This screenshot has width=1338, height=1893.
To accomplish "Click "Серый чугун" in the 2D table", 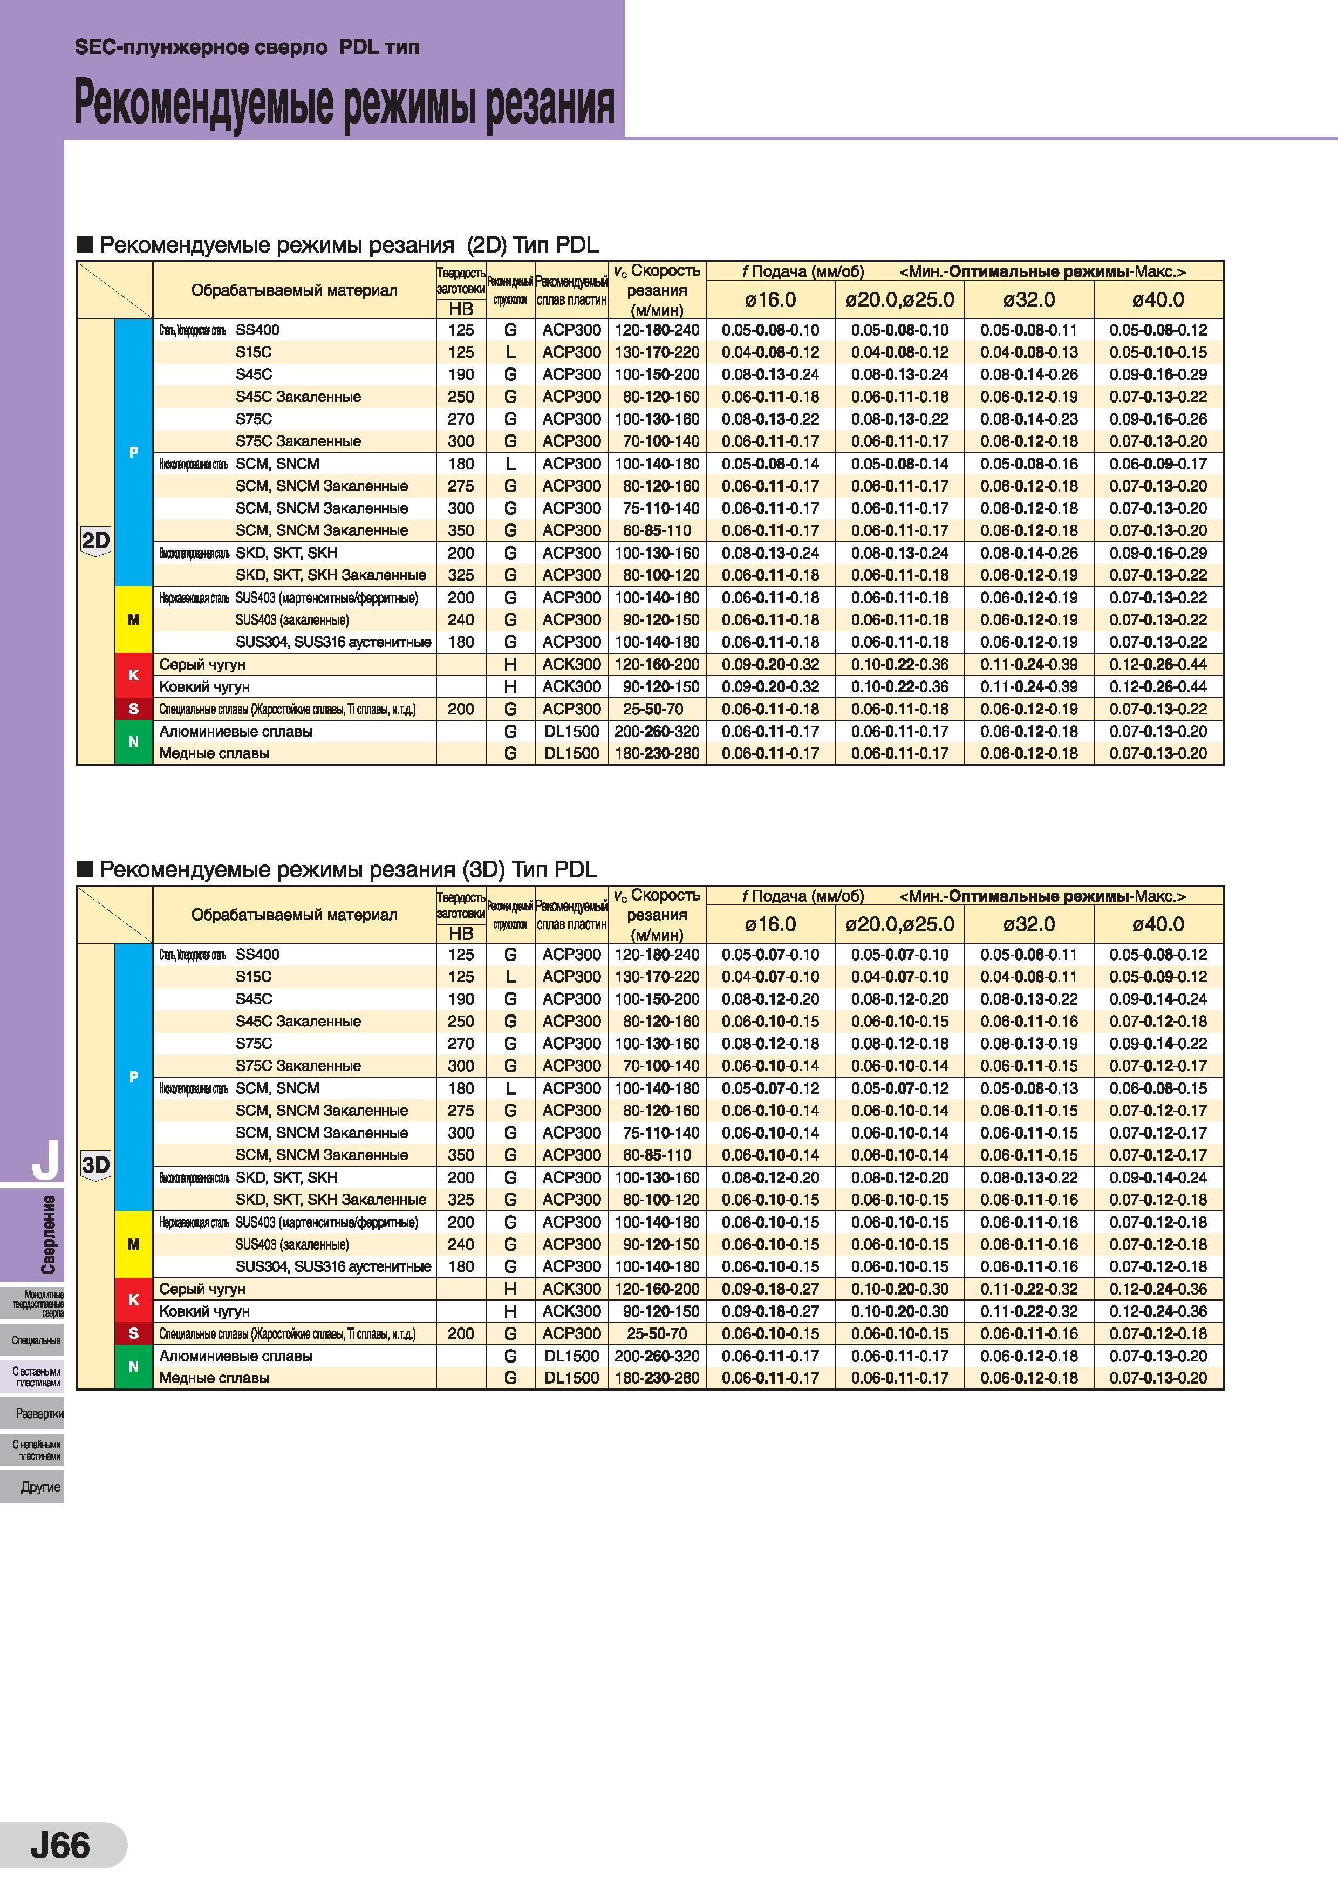I will 202,664.
